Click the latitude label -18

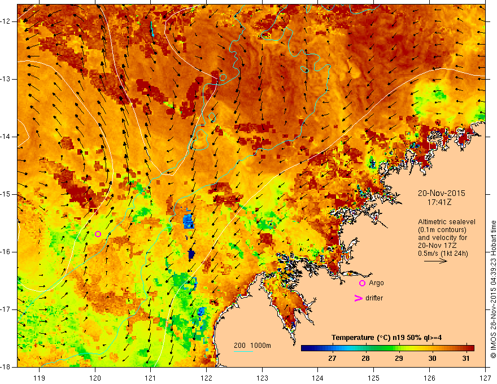pos(6,367)
